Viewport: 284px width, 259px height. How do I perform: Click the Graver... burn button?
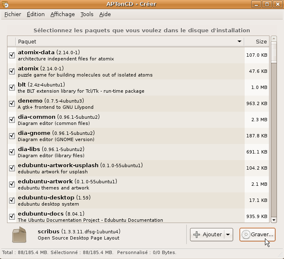pyautogui.click(x=258, y=235)
